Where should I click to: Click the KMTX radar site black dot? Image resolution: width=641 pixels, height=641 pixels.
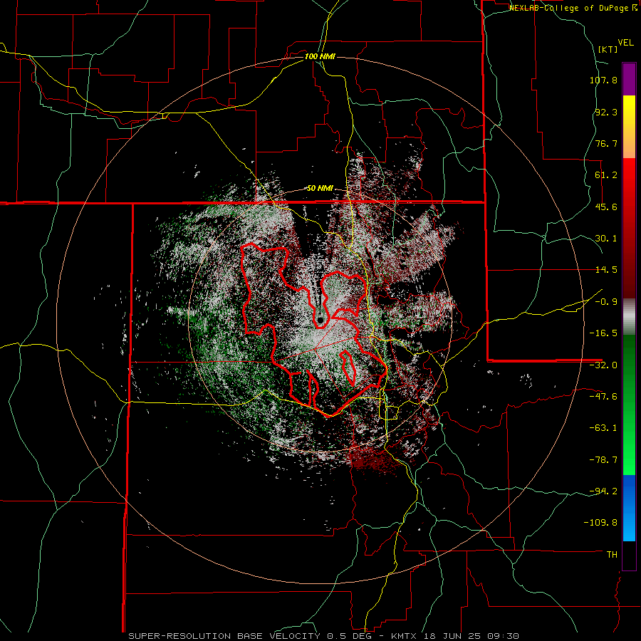320,320
